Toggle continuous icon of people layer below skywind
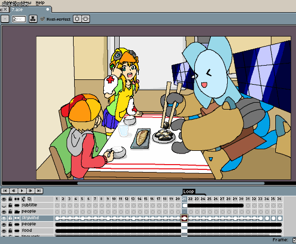Screen dimensions: 296x244 (x=17, y=224)
